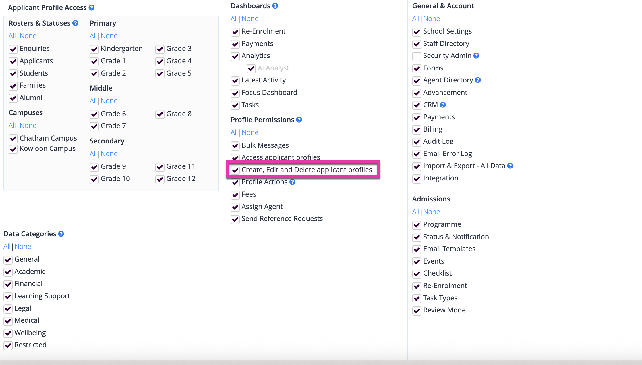Image resolution: width=642 pixels, height=365 pixels.
Task: Uncheck the Bulk Messages permission
Action: [235, 146]
